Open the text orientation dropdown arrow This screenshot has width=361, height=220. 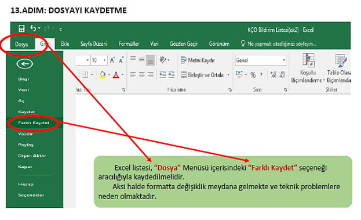click(169, 60)
